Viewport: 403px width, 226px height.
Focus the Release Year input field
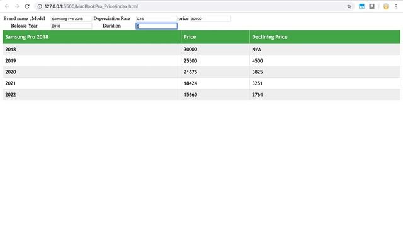tap(71, 26)
